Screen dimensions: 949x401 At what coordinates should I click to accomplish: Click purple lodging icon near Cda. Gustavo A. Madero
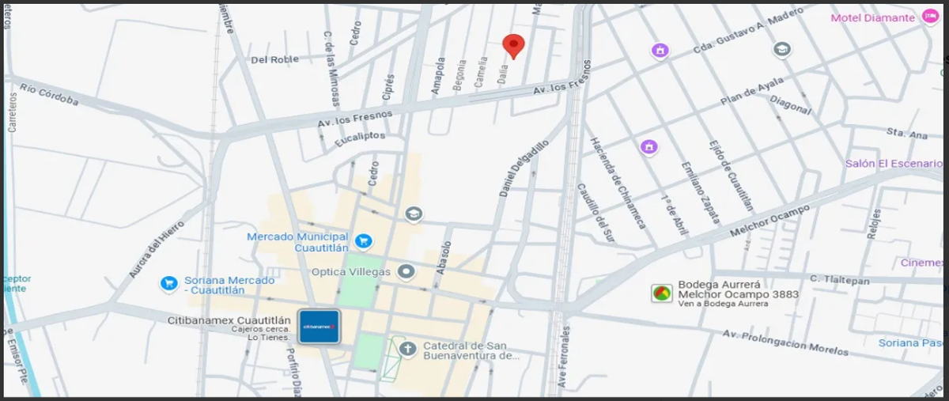click(x=660, y=51)
